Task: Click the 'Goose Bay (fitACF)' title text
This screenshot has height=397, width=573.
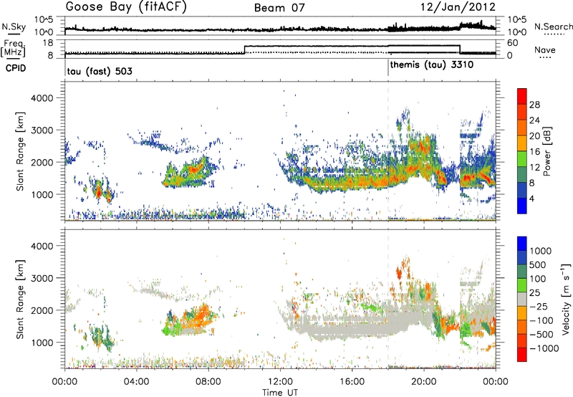Action: [x=126, y=7]
